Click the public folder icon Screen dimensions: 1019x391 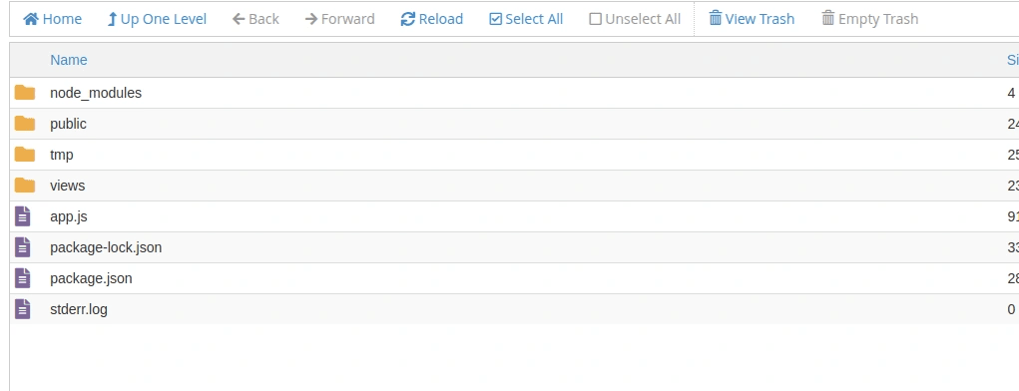pyautogui.click(x=25, y=124)
